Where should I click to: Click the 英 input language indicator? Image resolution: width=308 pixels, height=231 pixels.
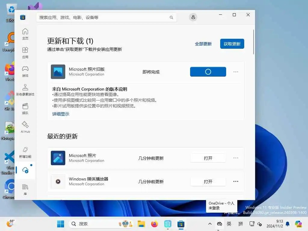(x=229, y=224)
